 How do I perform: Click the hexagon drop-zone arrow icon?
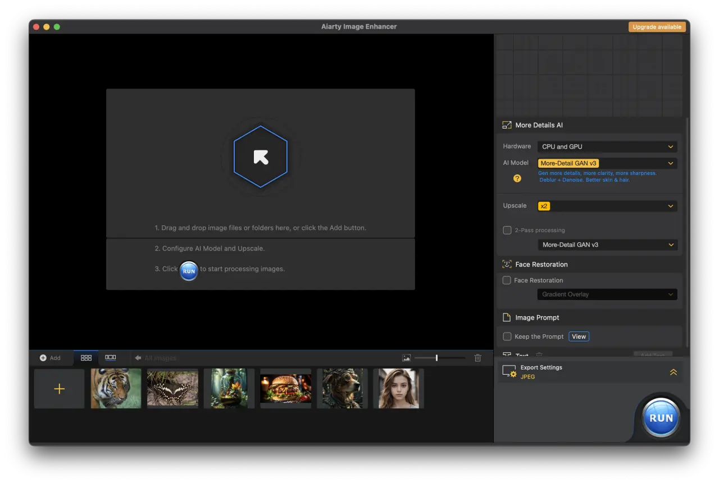tap(261, 157)
